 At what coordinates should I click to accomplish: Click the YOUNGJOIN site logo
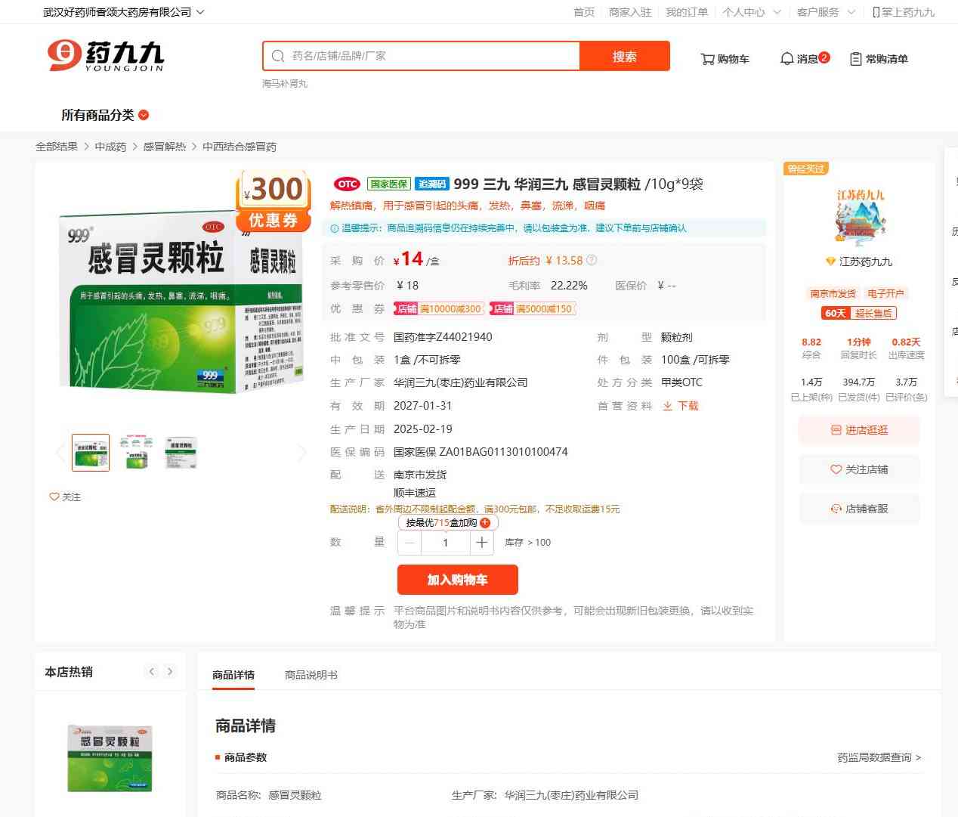click(106, 56)
